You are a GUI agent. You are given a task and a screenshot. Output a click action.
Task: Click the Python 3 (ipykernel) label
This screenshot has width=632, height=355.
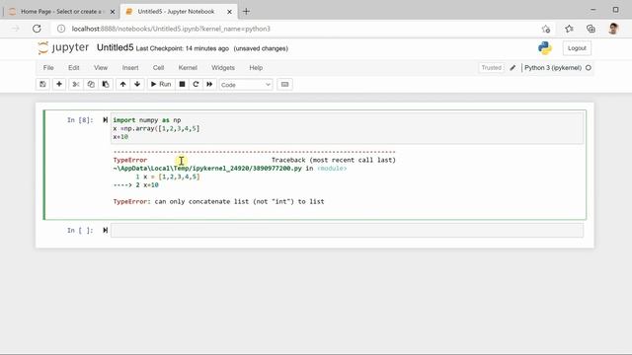click(553, 68)
